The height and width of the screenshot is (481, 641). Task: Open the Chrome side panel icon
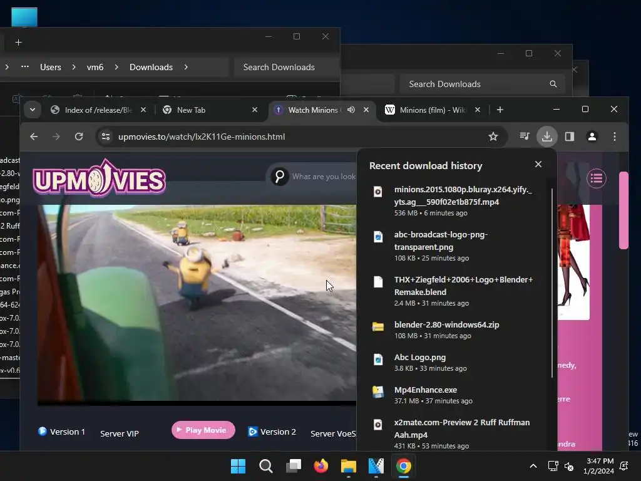point(570,137)
